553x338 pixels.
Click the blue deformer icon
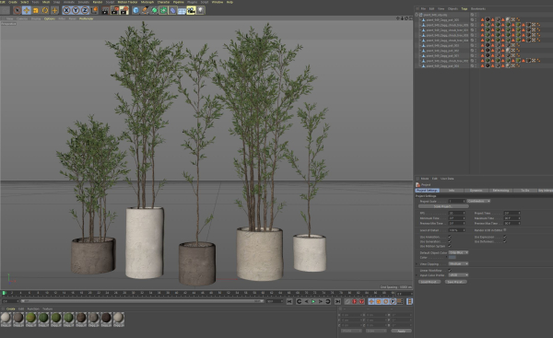pos(172,10)
